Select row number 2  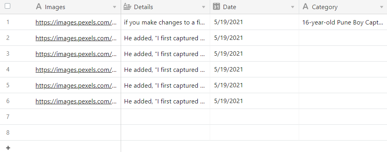[x=8, y=38]
